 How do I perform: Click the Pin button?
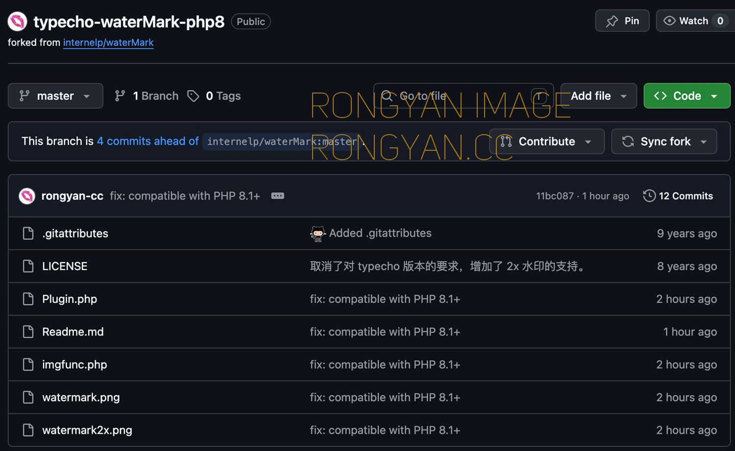tap(622, 21)
